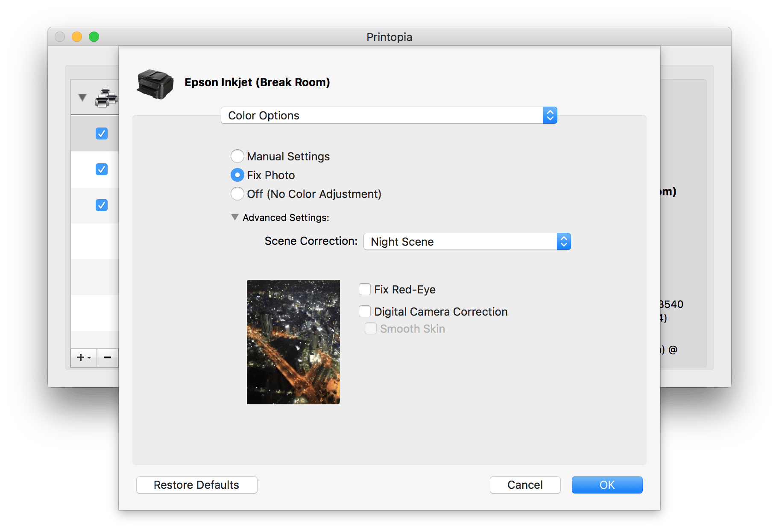Image resolution: width=779 pixels, height=528 pixels.
Task: Select the Manual Settings radio button
Action: point(237,156)
